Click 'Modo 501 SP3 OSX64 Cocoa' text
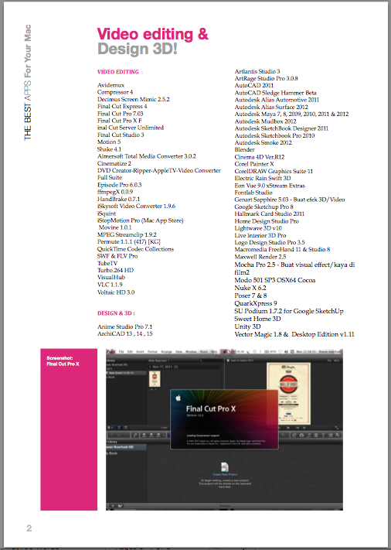 coord(274,280)
